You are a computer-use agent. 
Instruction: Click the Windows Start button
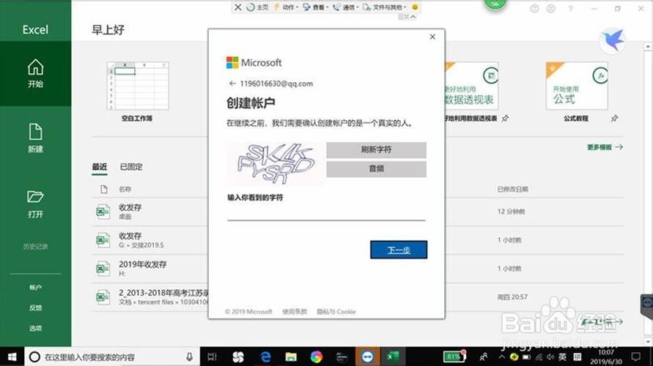coord(12,357)
